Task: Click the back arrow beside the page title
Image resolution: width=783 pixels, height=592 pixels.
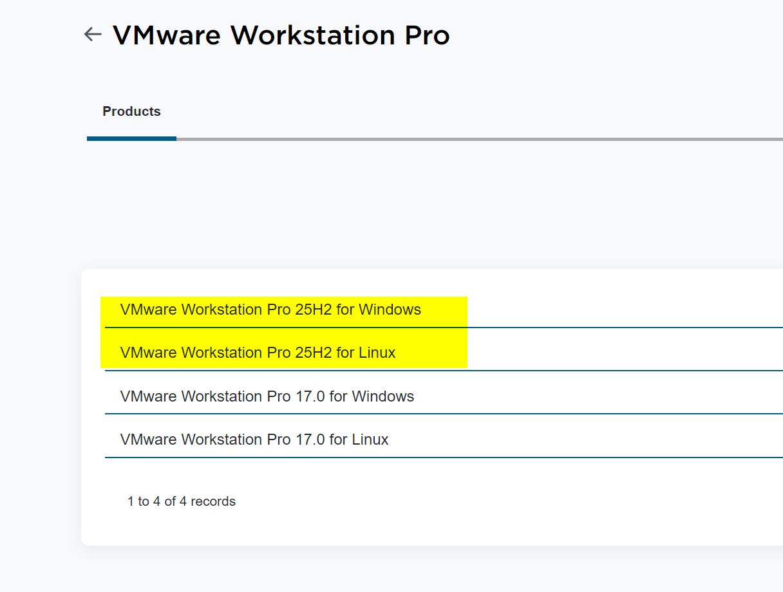Action: coord(93,35)
